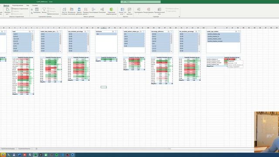Open the View (Вид) ribbon tab
Image resolution: width=279 pixels, height=157 pixels.
point(27,6)
